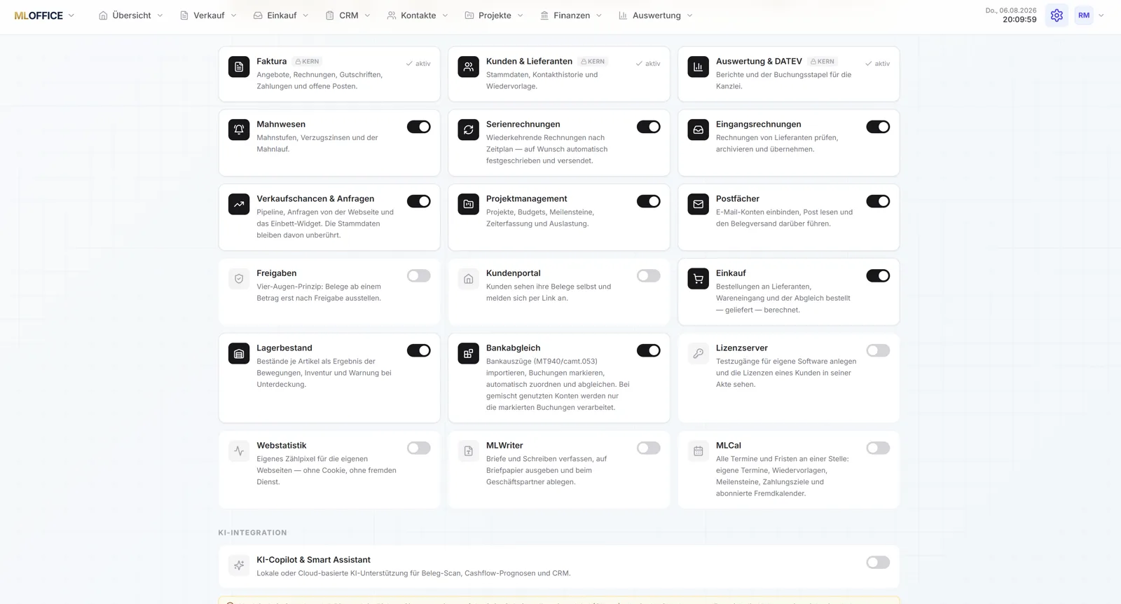This screenshot has height=604, width=1121.
Task: Turn on the Kundenportal switch
Action: [649, 276]
